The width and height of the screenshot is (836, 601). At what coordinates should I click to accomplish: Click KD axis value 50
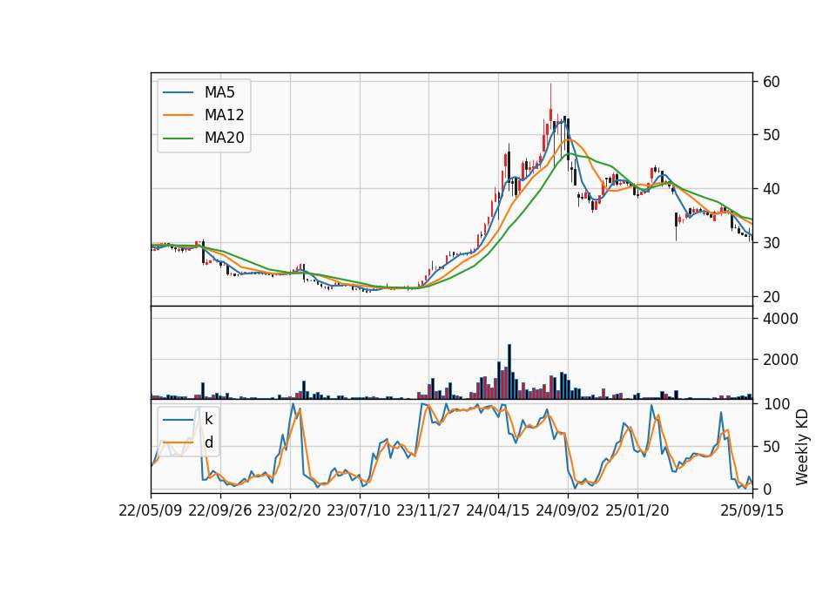772,446
